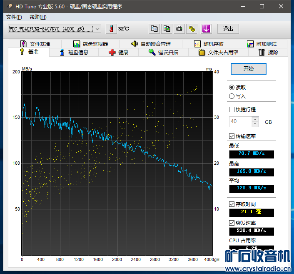This screenshot has width=294, height=274.
Task: Click the 32℃ temperature reading
Action: click(x=124, y=29)
